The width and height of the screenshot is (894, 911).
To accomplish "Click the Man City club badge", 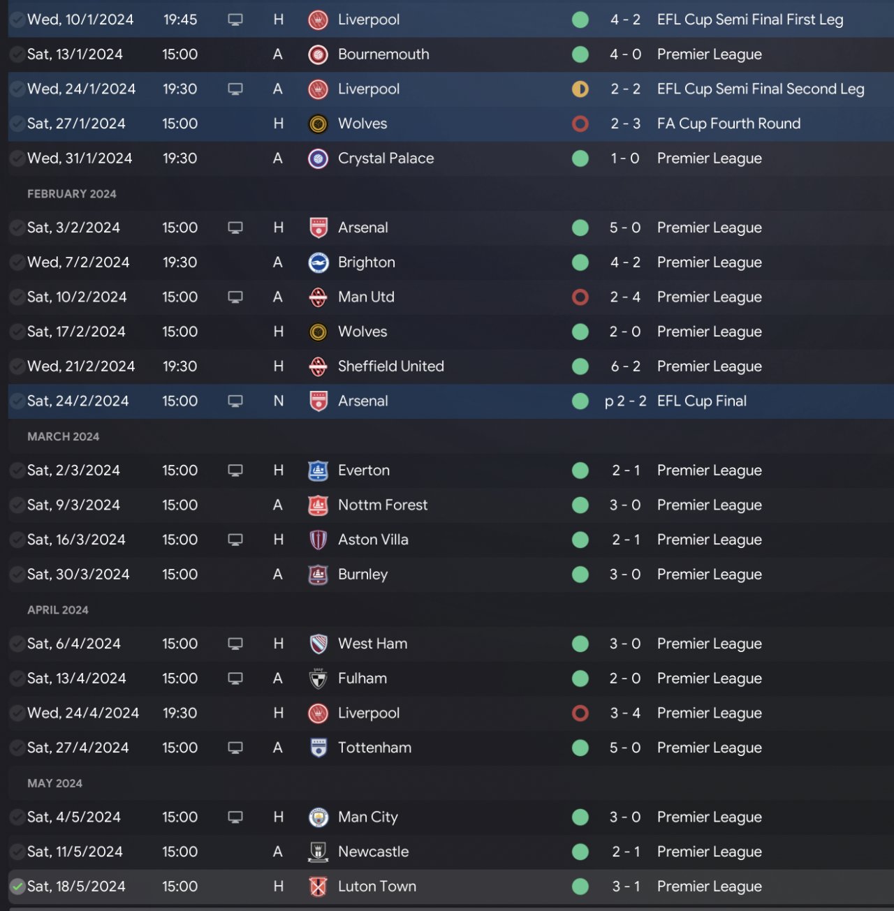I will (318, 817).
